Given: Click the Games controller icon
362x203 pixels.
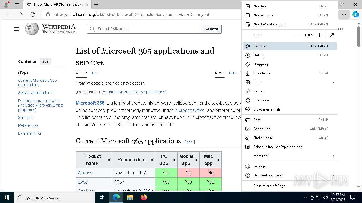Looking at the screenshot, I should point(248,91).
